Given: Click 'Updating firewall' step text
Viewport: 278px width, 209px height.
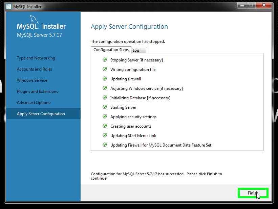Looking at the screenshot, I should pyautogui.click(x=126, y=79).
